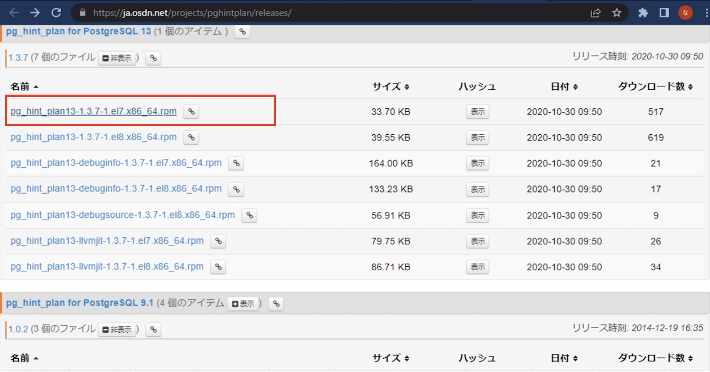Show hash for pg_hint_plan13-1.3.7-1.el8.x86_64.rpm

[478, 138]
